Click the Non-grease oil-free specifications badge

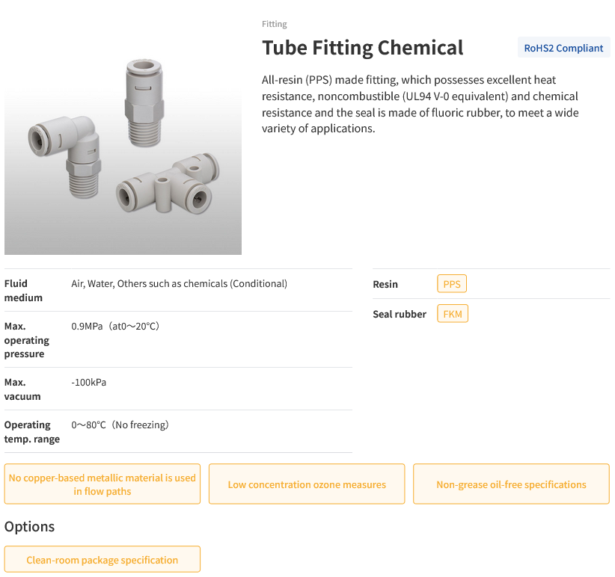[511, 484]
